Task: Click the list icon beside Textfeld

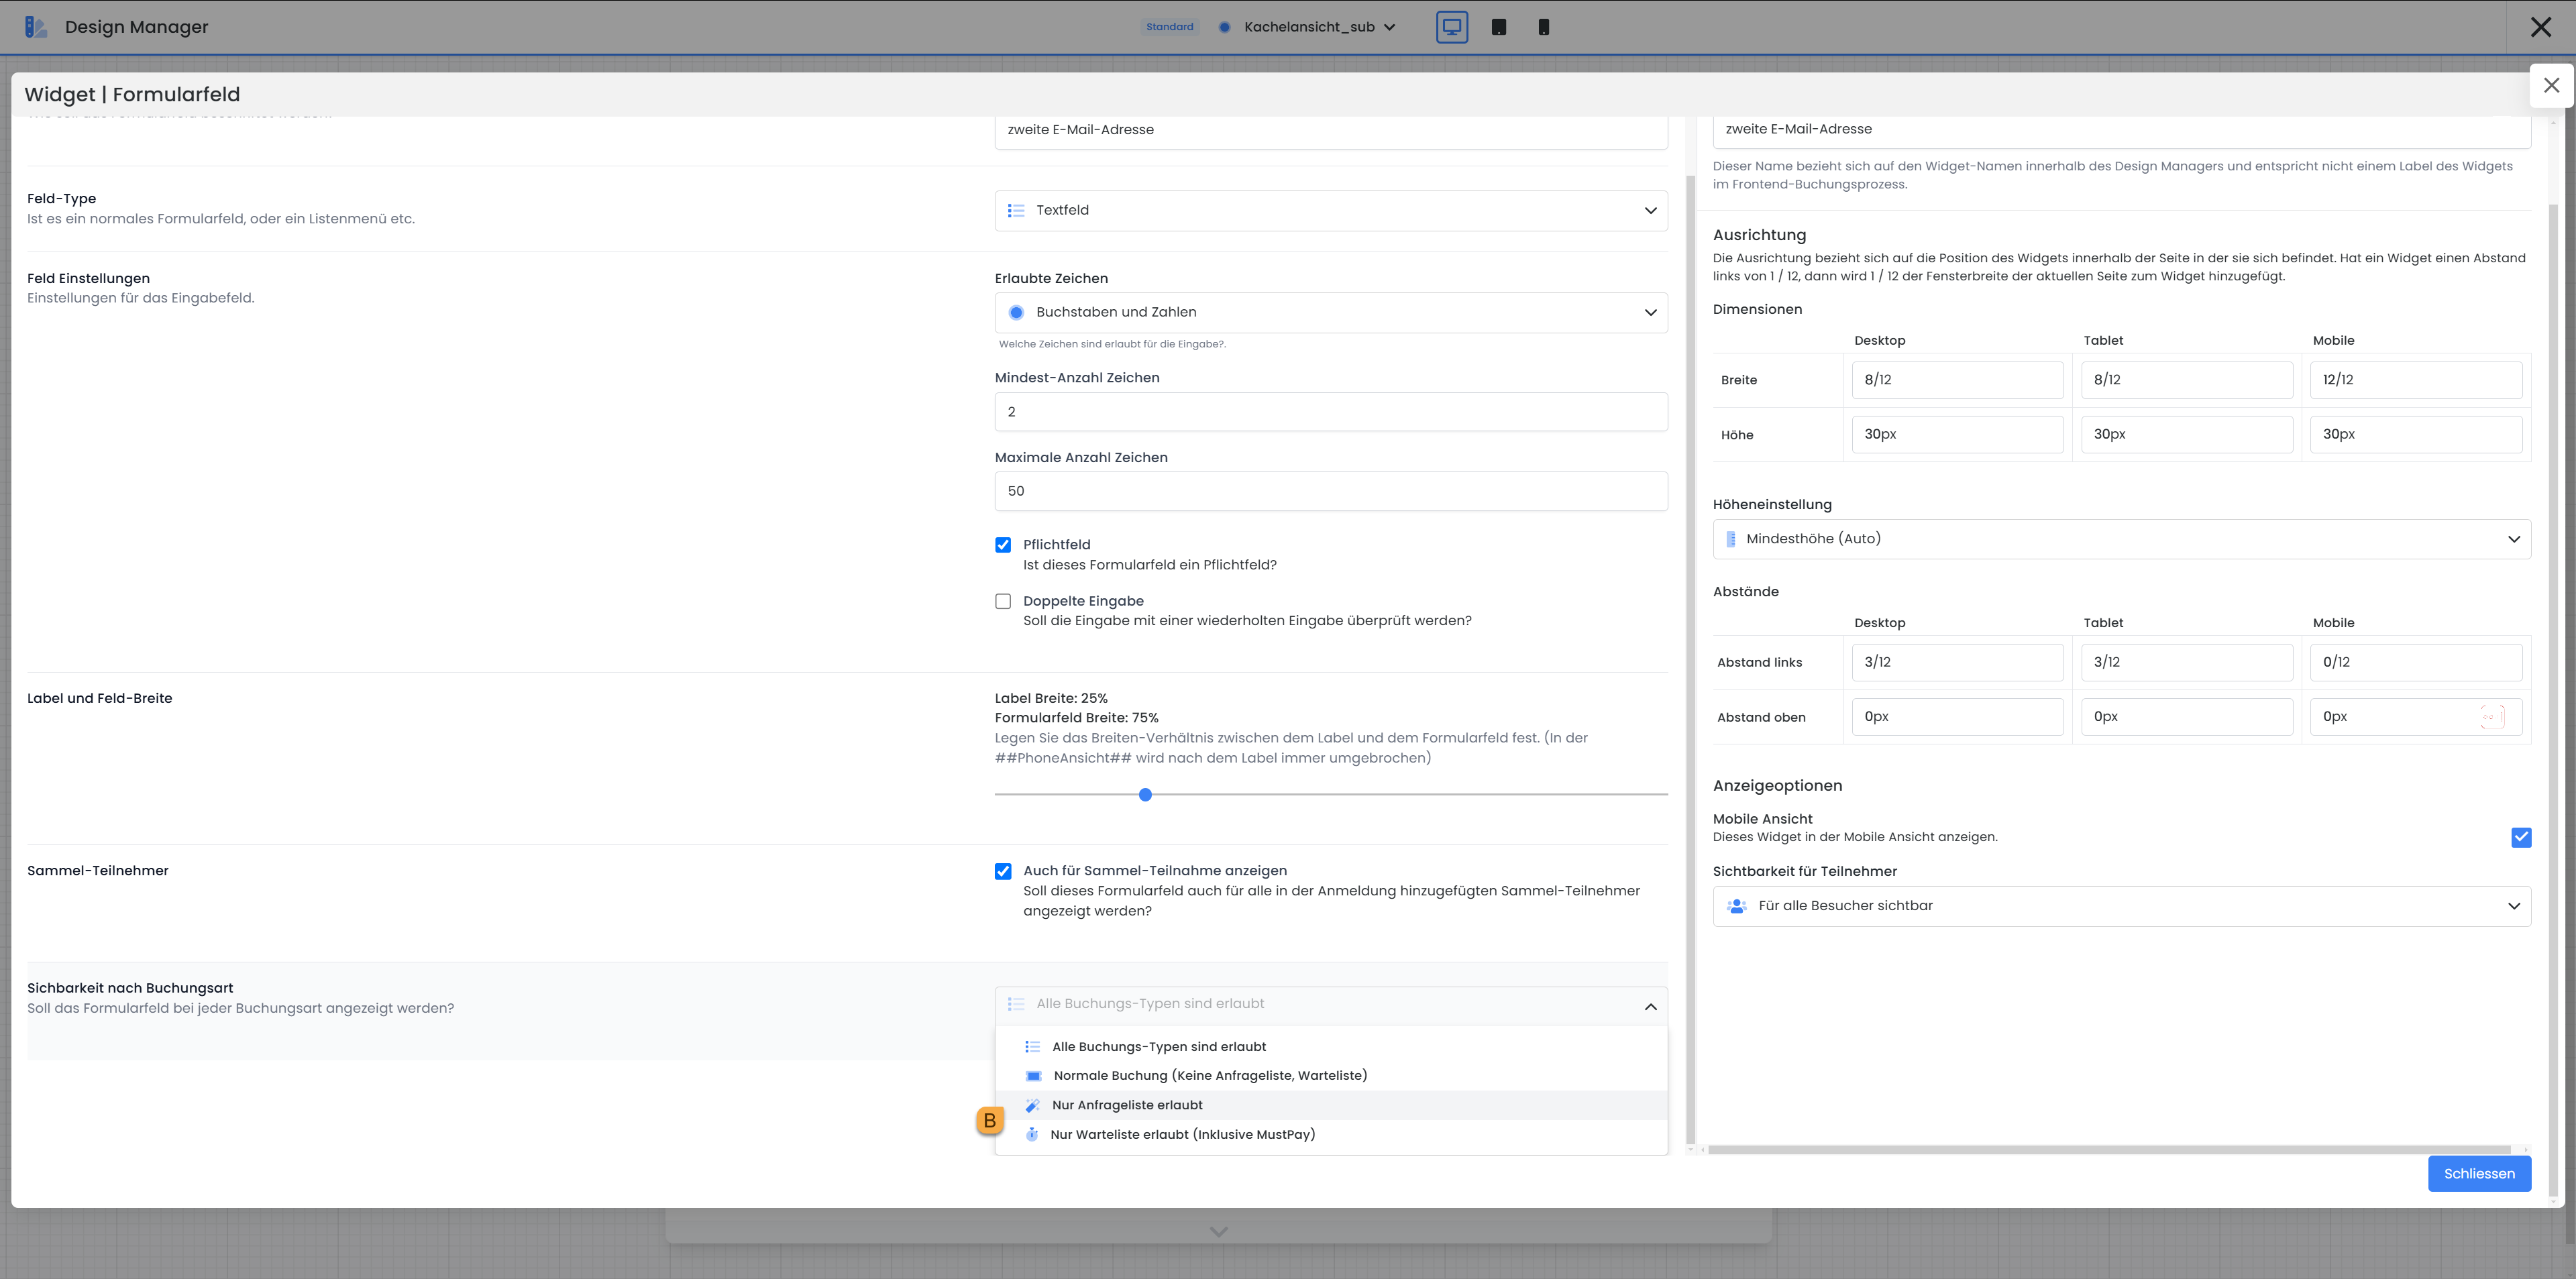Action: point(1016,210)
